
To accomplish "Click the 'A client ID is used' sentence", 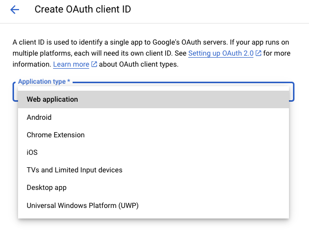I will point(151,42).
